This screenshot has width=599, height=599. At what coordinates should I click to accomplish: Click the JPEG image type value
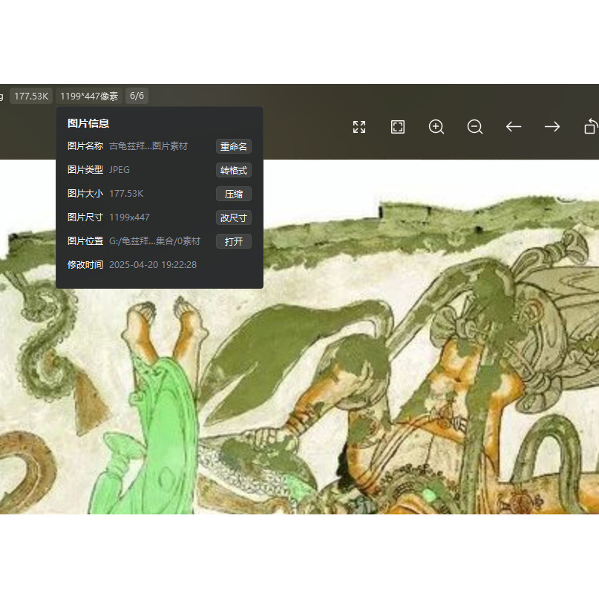point(120,170)
